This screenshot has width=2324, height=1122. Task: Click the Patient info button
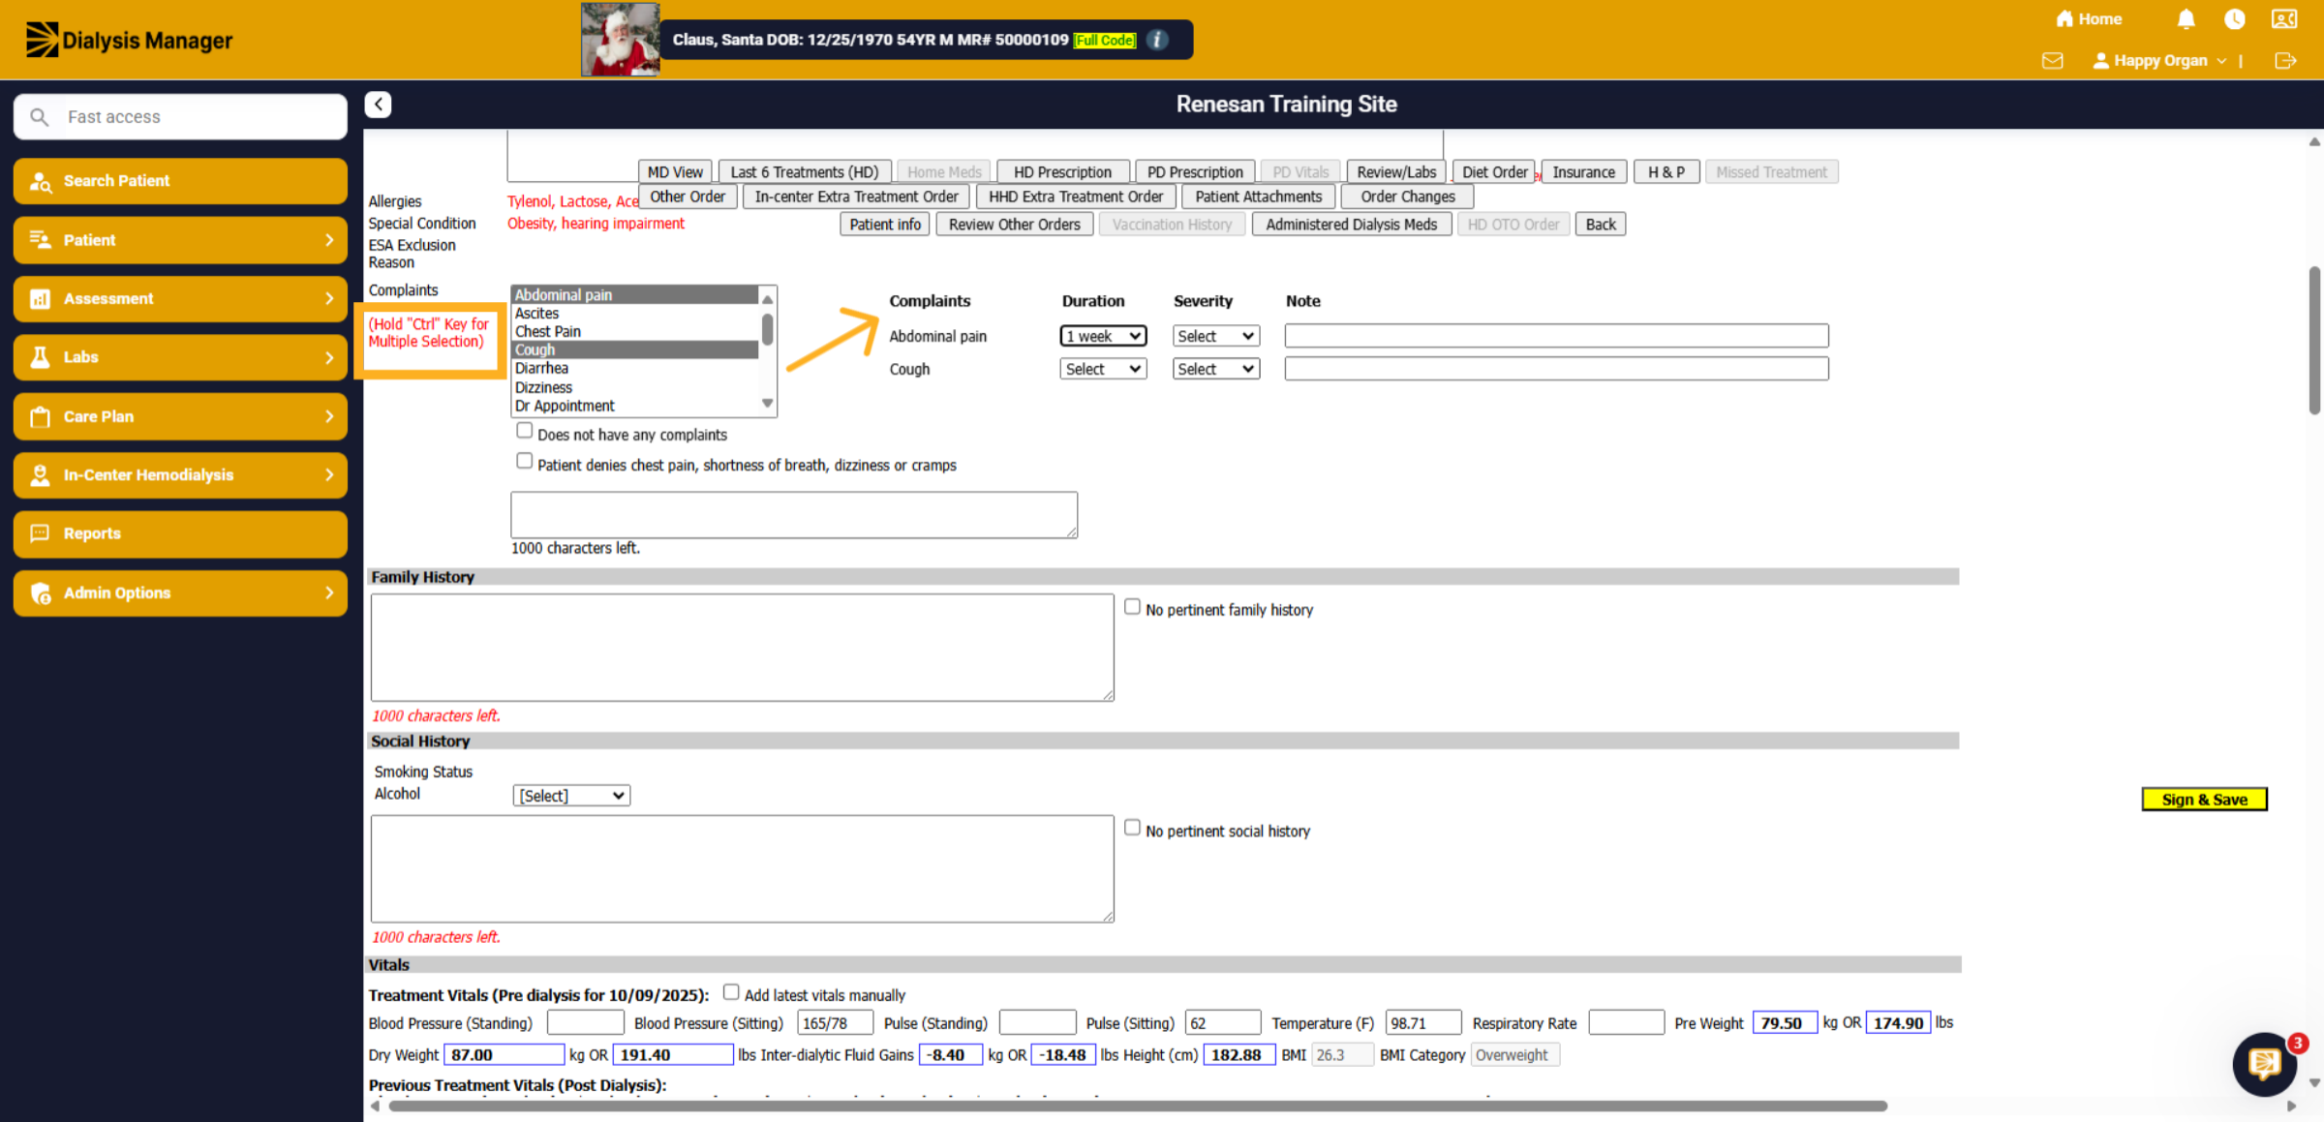pyautogui.click(x=885, y=225)
